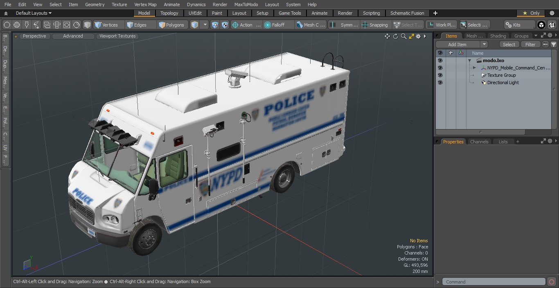Open the Selection sets button
This screenshot has height=288, width=559.
(474, 25)
